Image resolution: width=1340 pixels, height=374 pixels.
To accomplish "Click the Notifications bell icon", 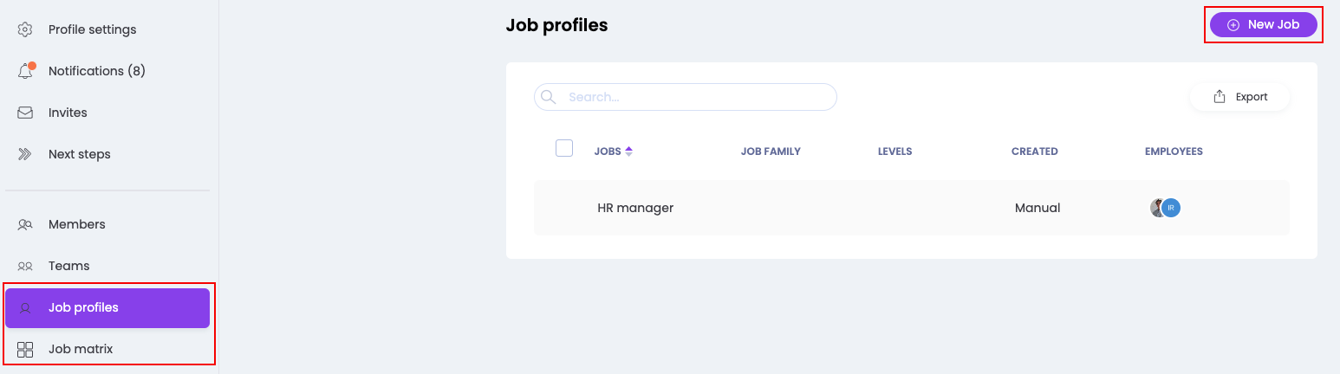I will click(25, 72).
